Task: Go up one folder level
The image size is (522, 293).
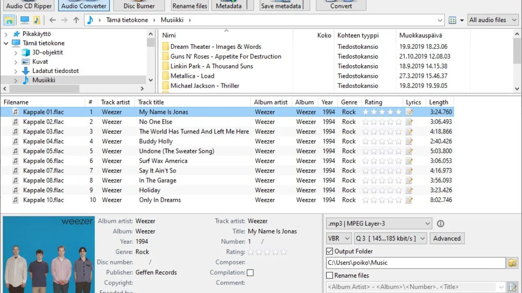Action: click(x=76, y=20)
